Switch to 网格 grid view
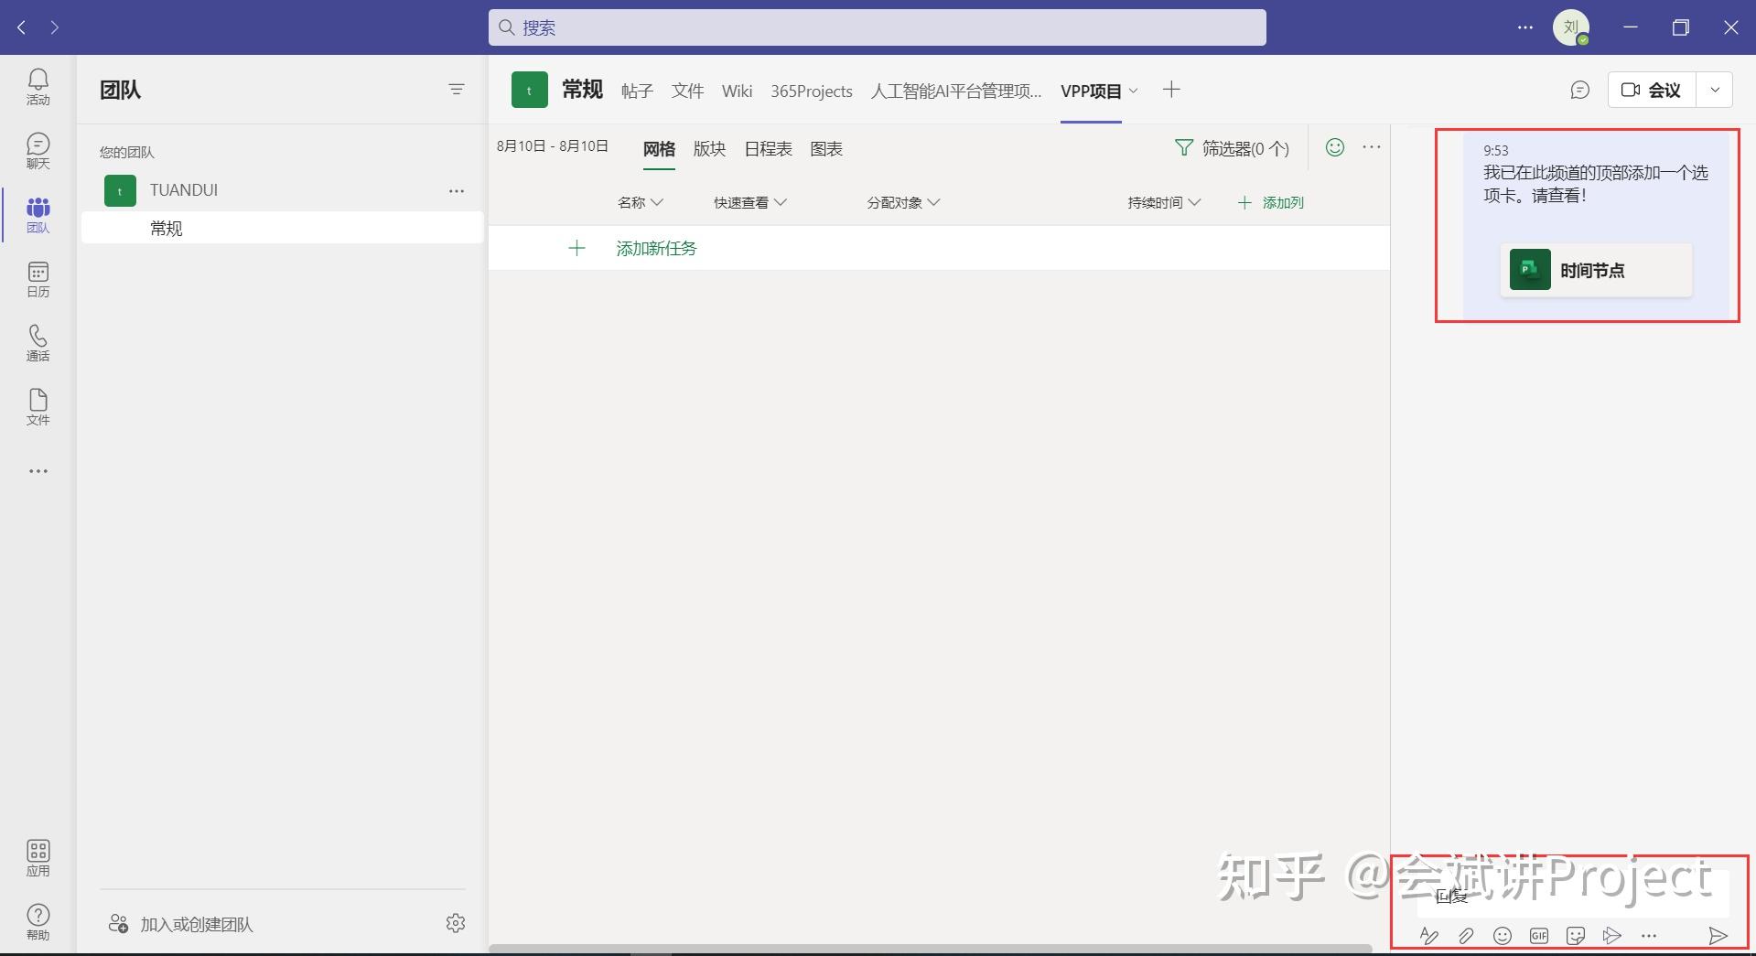This screenshot has height=956, width=1756. click(659, 149)
